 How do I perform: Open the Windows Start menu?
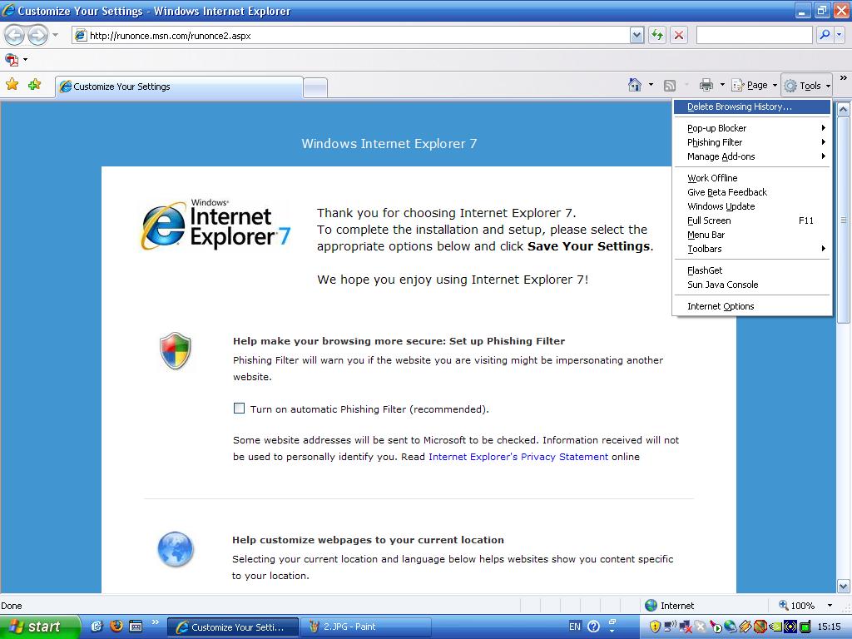(x=39, y=627)
